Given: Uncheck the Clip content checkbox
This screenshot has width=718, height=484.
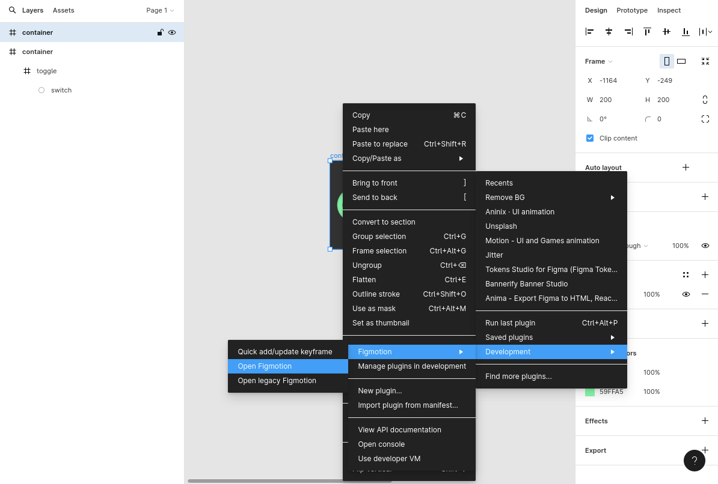Looking at the screenshot, I should coord(590,138).
